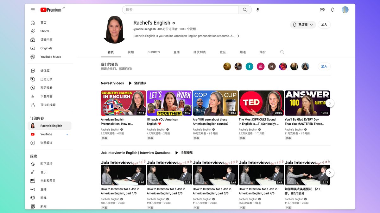
Task: Switch to the channel's 直播 tab
Action: tap(176, 52)
